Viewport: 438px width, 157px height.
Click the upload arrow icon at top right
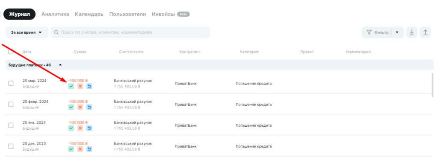425,32
